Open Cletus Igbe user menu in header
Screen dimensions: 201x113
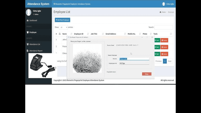point(168,4)
